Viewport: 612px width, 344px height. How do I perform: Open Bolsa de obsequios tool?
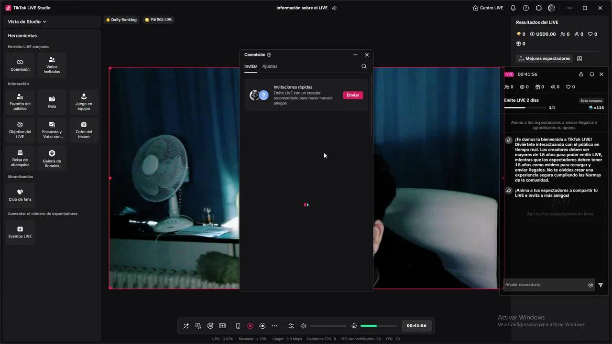click(x=20, y=158)
